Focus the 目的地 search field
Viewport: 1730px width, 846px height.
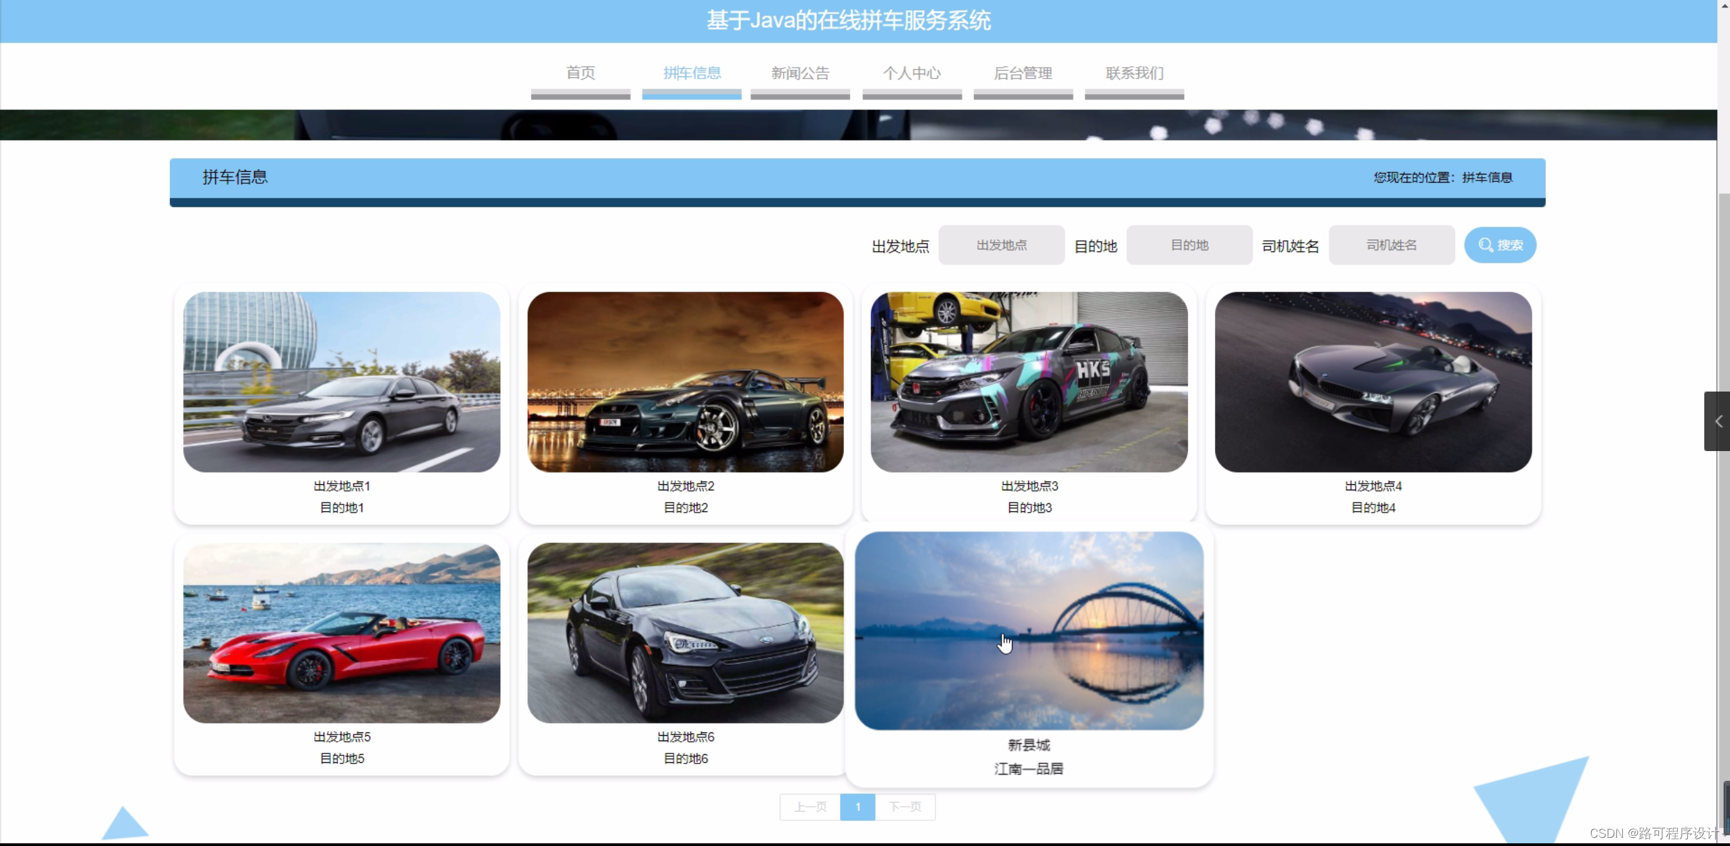coord(1189,245)
